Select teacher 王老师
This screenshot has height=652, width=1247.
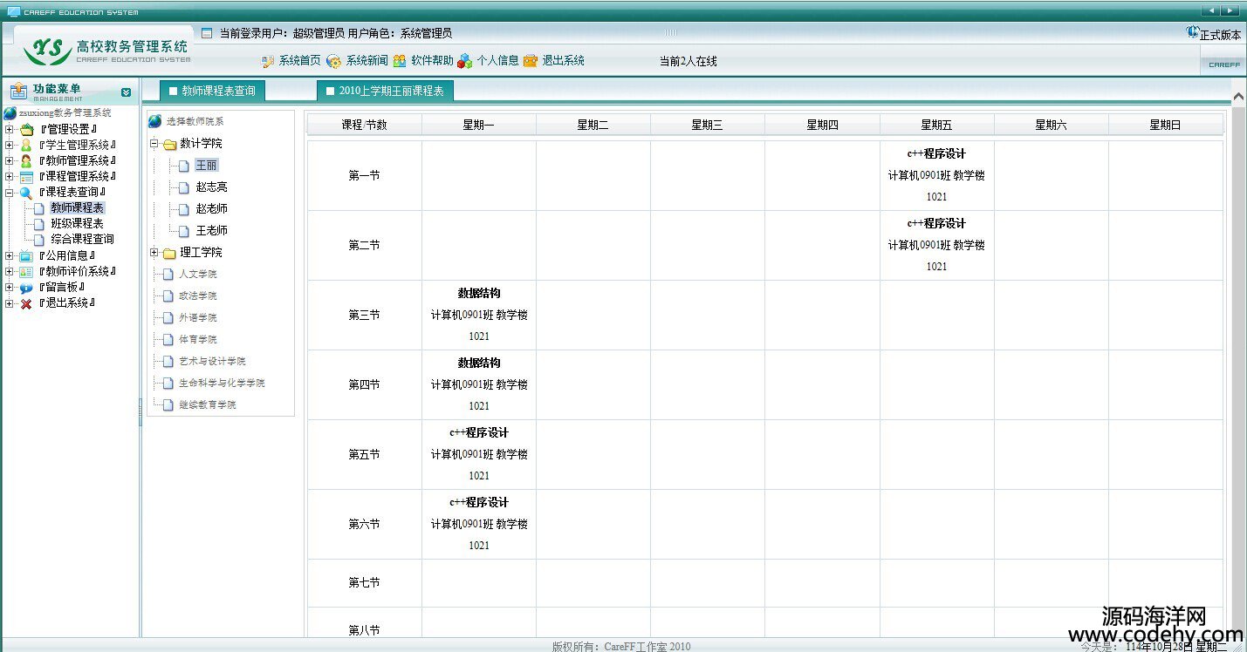pos(212,231)
